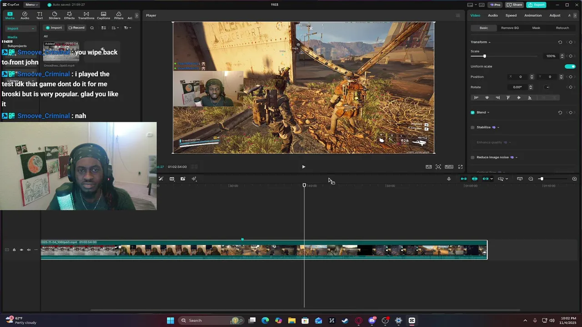Switch to the Speed tab
This screenshot has width=582, height=327.
pos(511,15)
